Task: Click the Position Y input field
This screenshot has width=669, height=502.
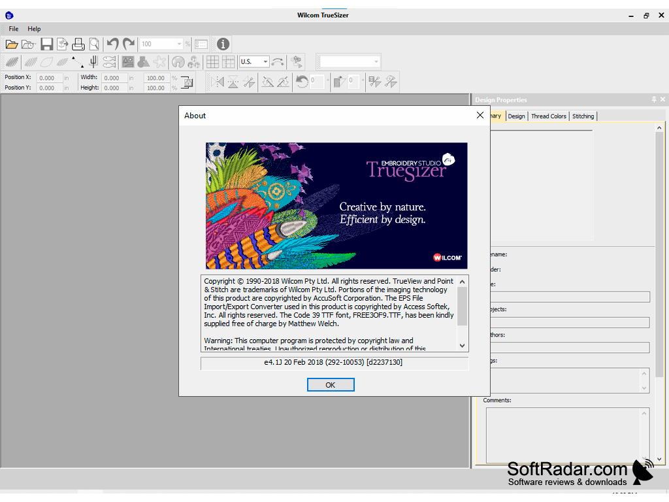Action: point(50,88)
